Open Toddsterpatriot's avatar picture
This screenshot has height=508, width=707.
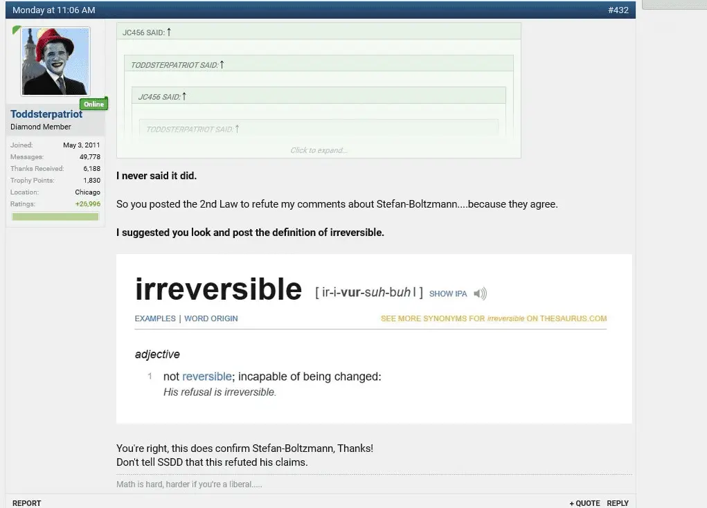[55, 62]
